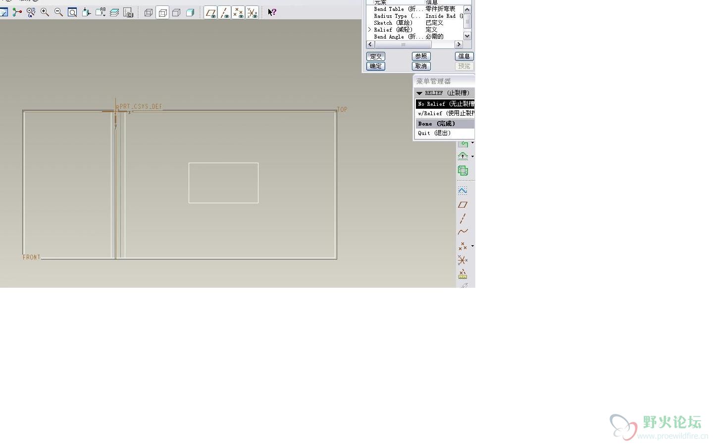Select the datum axis tool

point(463,218)
